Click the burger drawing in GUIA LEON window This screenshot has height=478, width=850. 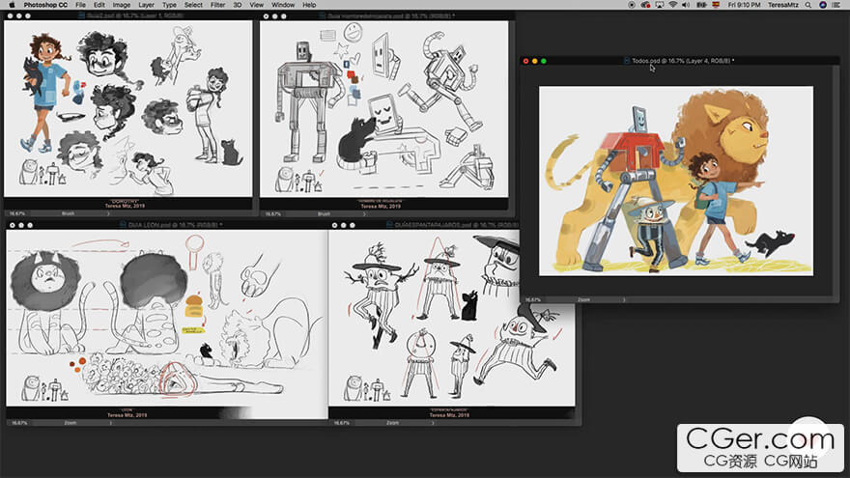tap(194, 306)
